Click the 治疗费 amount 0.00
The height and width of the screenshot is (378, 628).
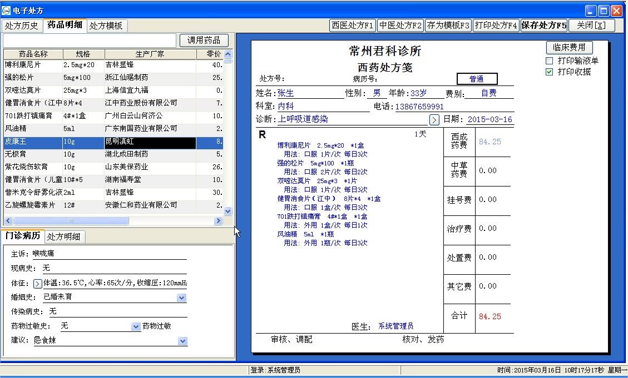coord(488,228)
